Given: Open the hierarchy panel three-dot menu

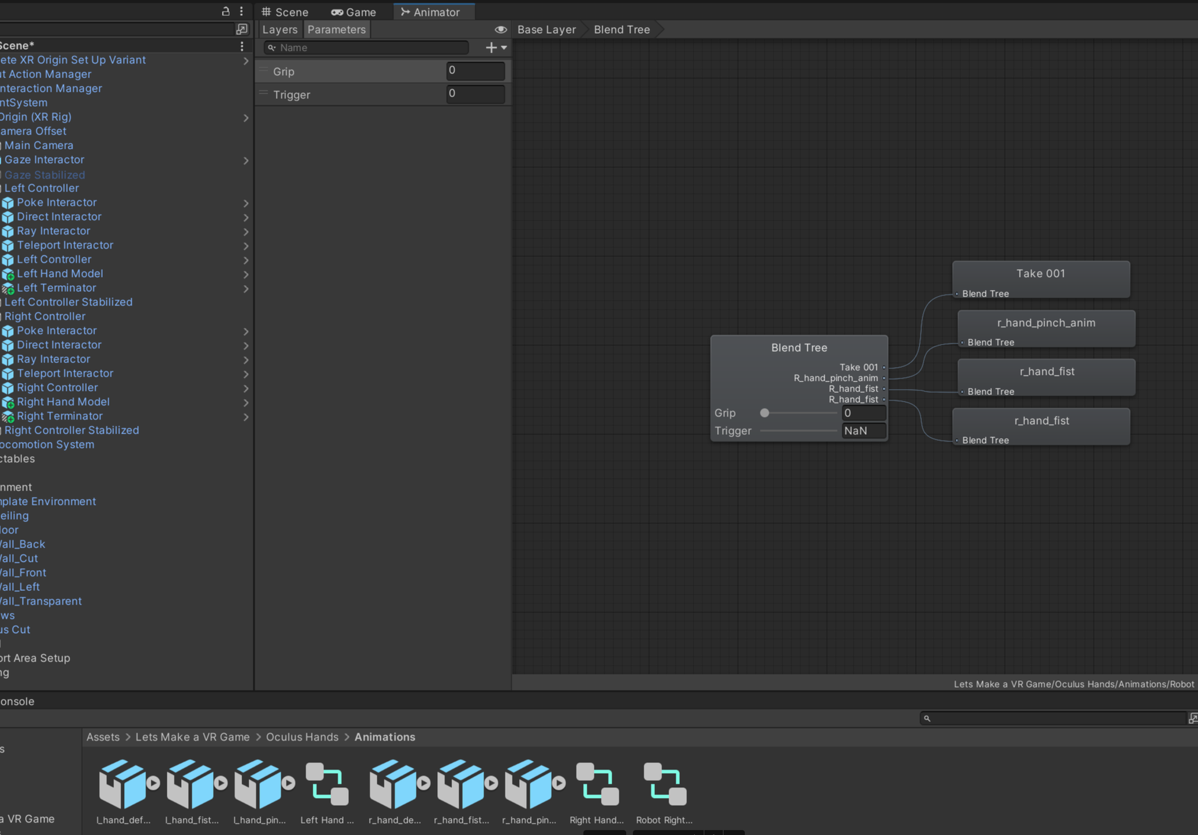Looking at the screenshot, I should point(241,11).
